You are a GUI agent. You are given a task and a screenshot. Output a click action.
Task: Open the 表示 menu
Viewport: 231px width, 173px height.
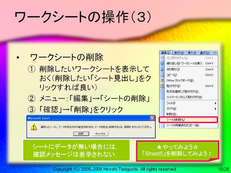[x=179, y=53]
